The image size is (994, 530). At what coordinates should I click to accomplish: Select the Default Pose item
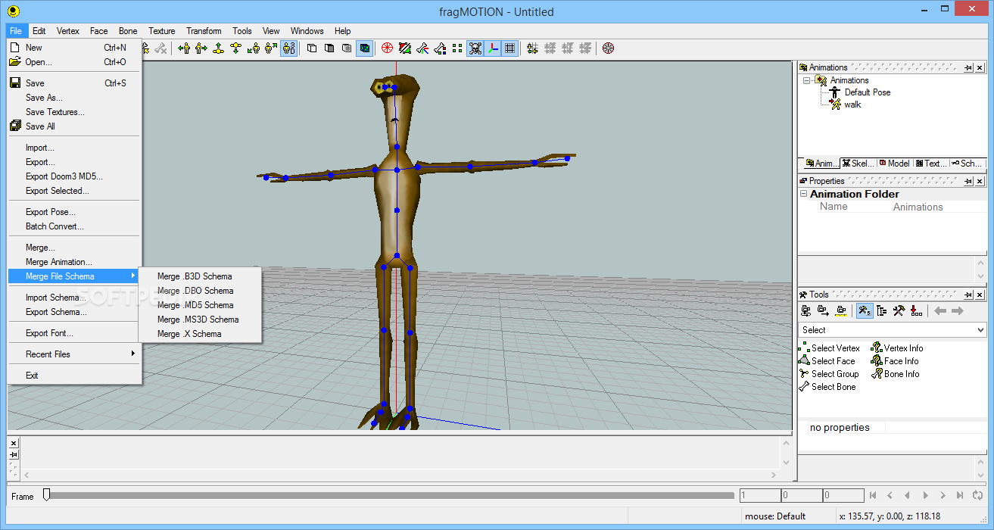coord(868,92)
